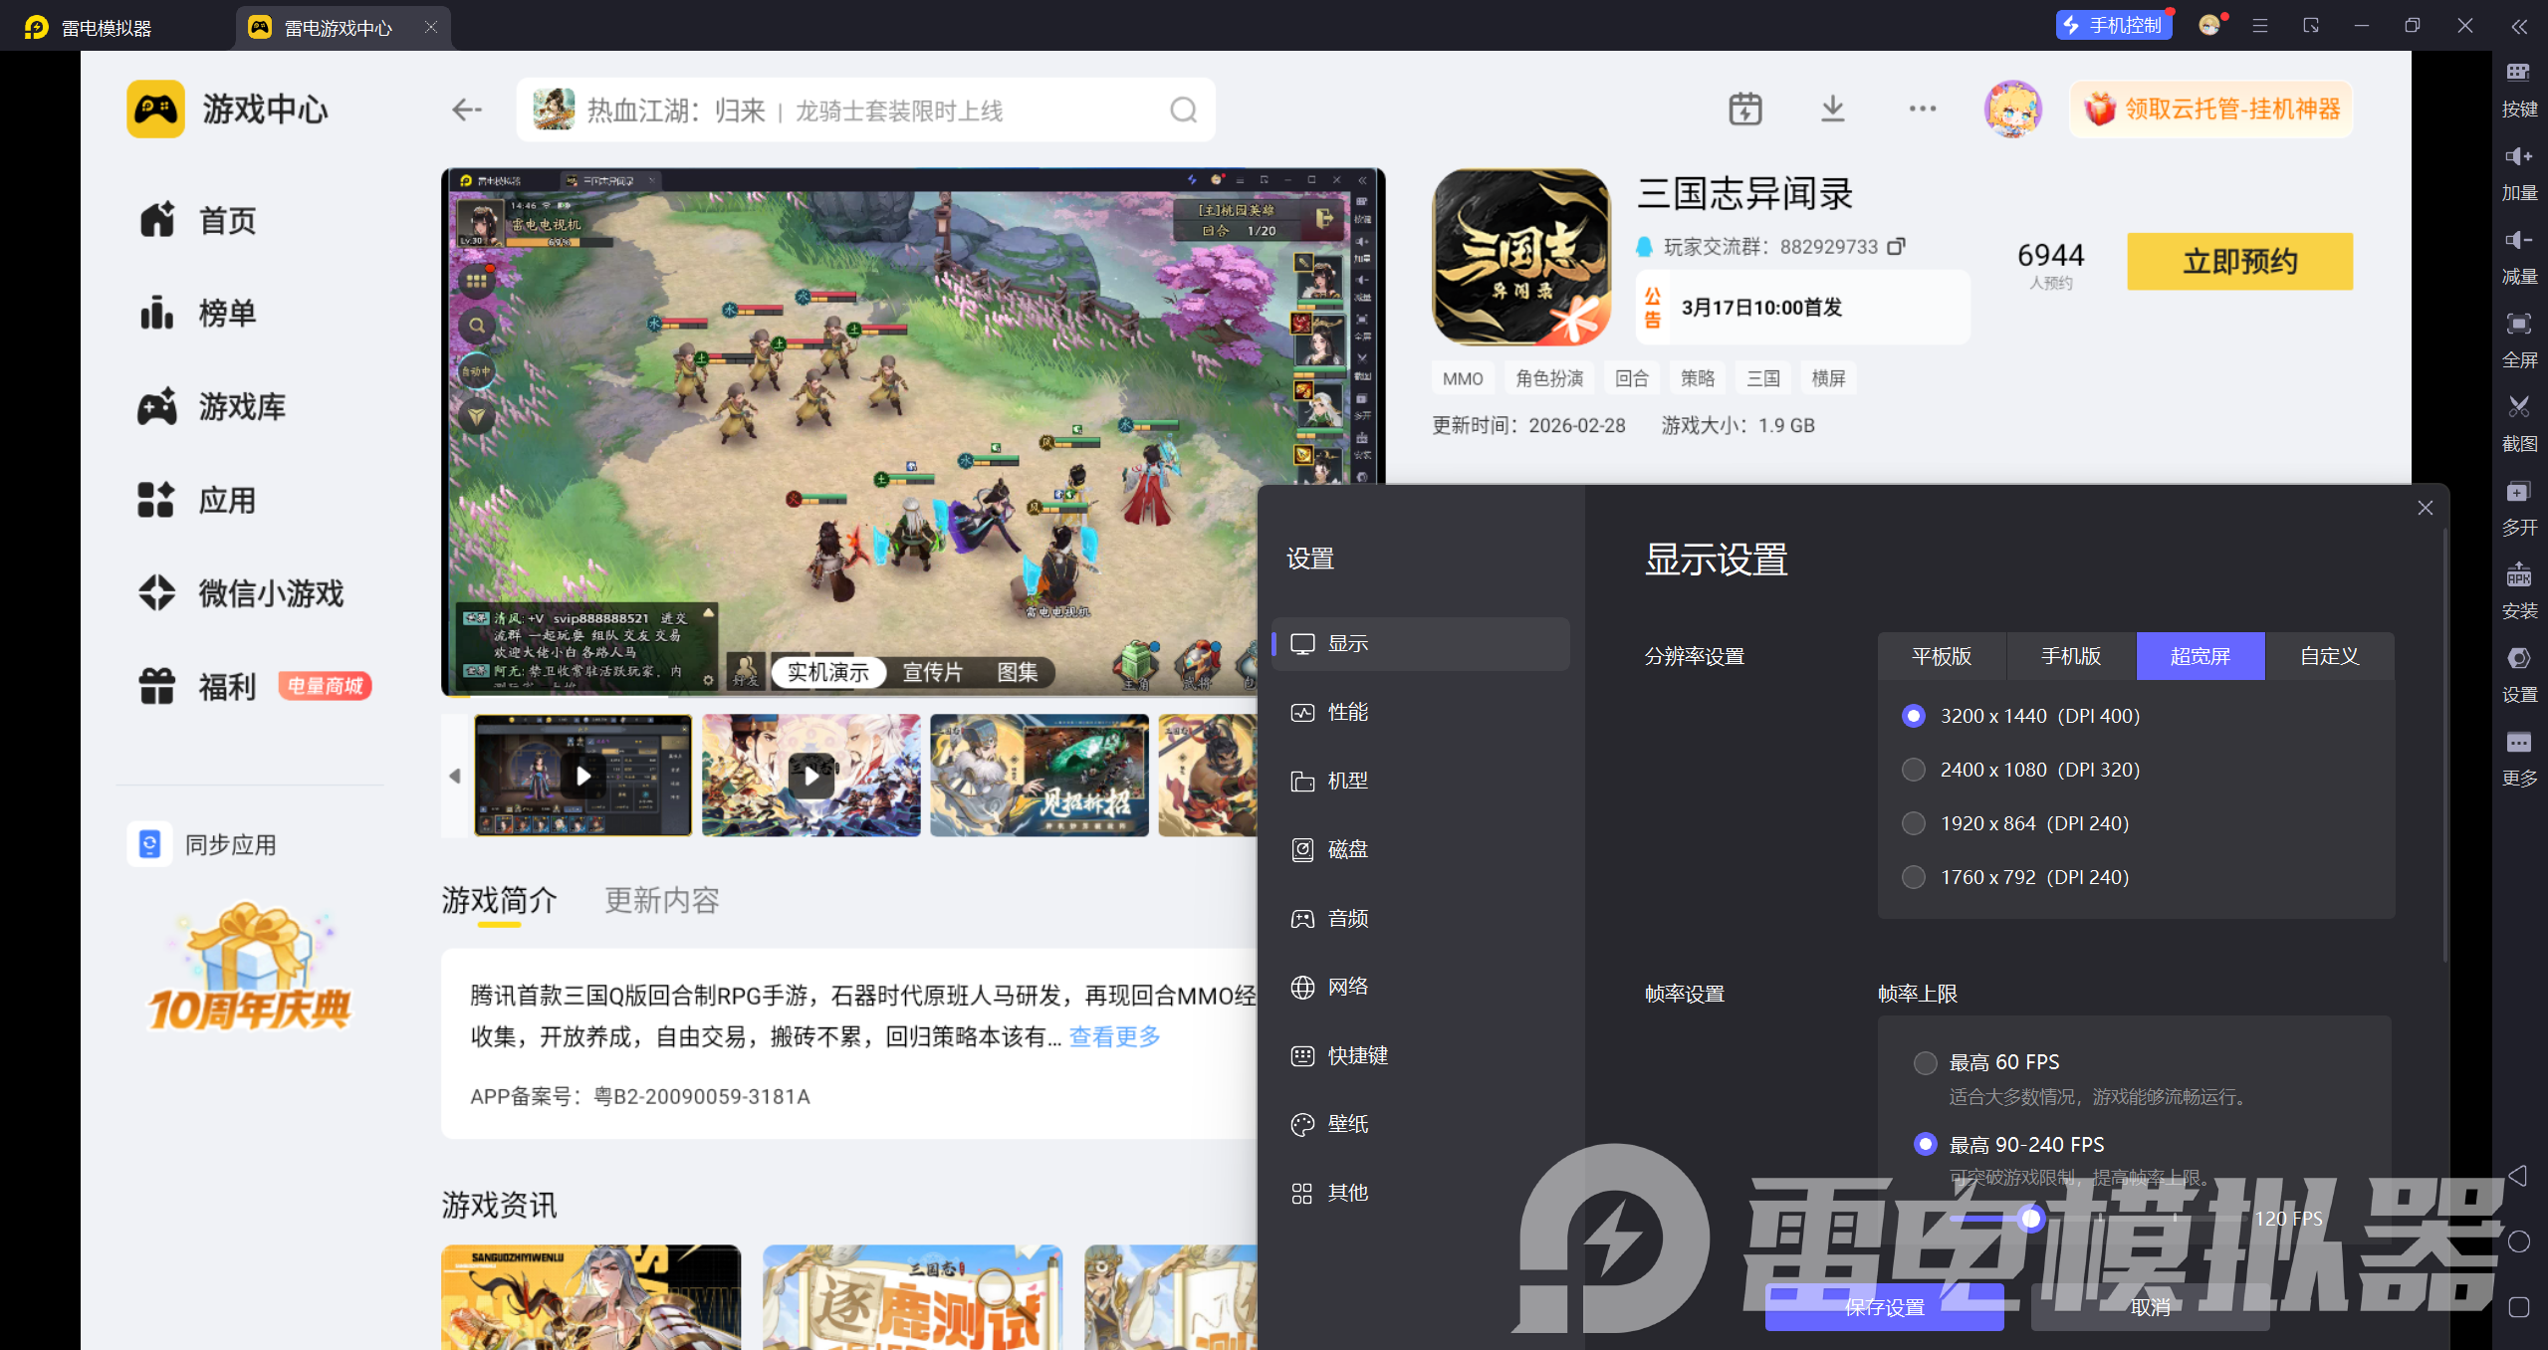Click the FPS limit slider handle
Image resolution: width=2548 pixels, height=1350 pixels.
[2030, 1218]
